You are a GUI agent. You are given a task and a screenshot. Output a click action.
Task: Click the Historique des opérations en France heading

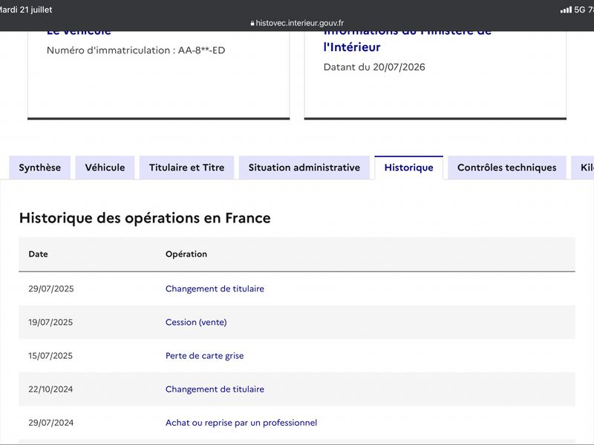[x=145, y=218]
